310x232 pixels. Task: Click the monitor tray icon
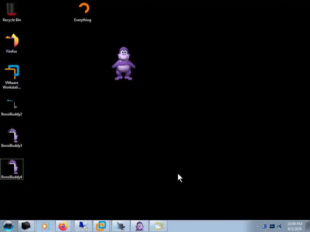click(272, 226)
